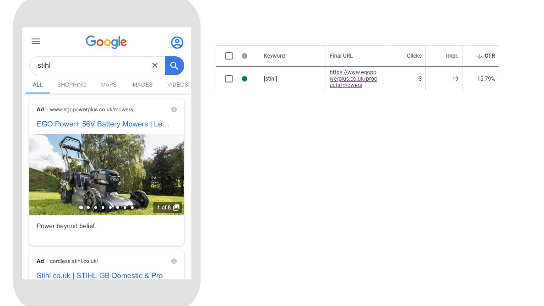
Task: Click the Keyword column header
Action: (274, 56)
